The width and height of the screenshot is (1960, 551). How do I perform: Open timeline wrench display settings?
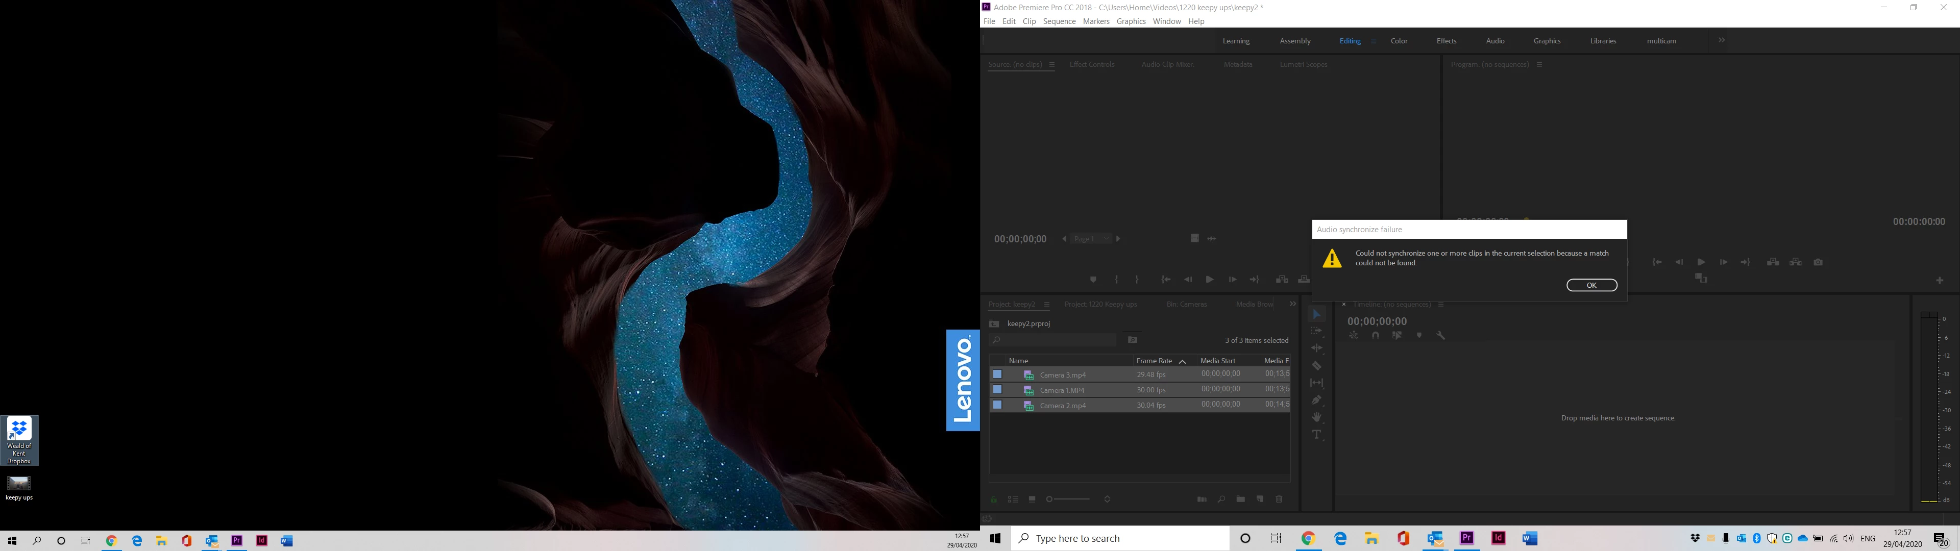(1441, 336)
